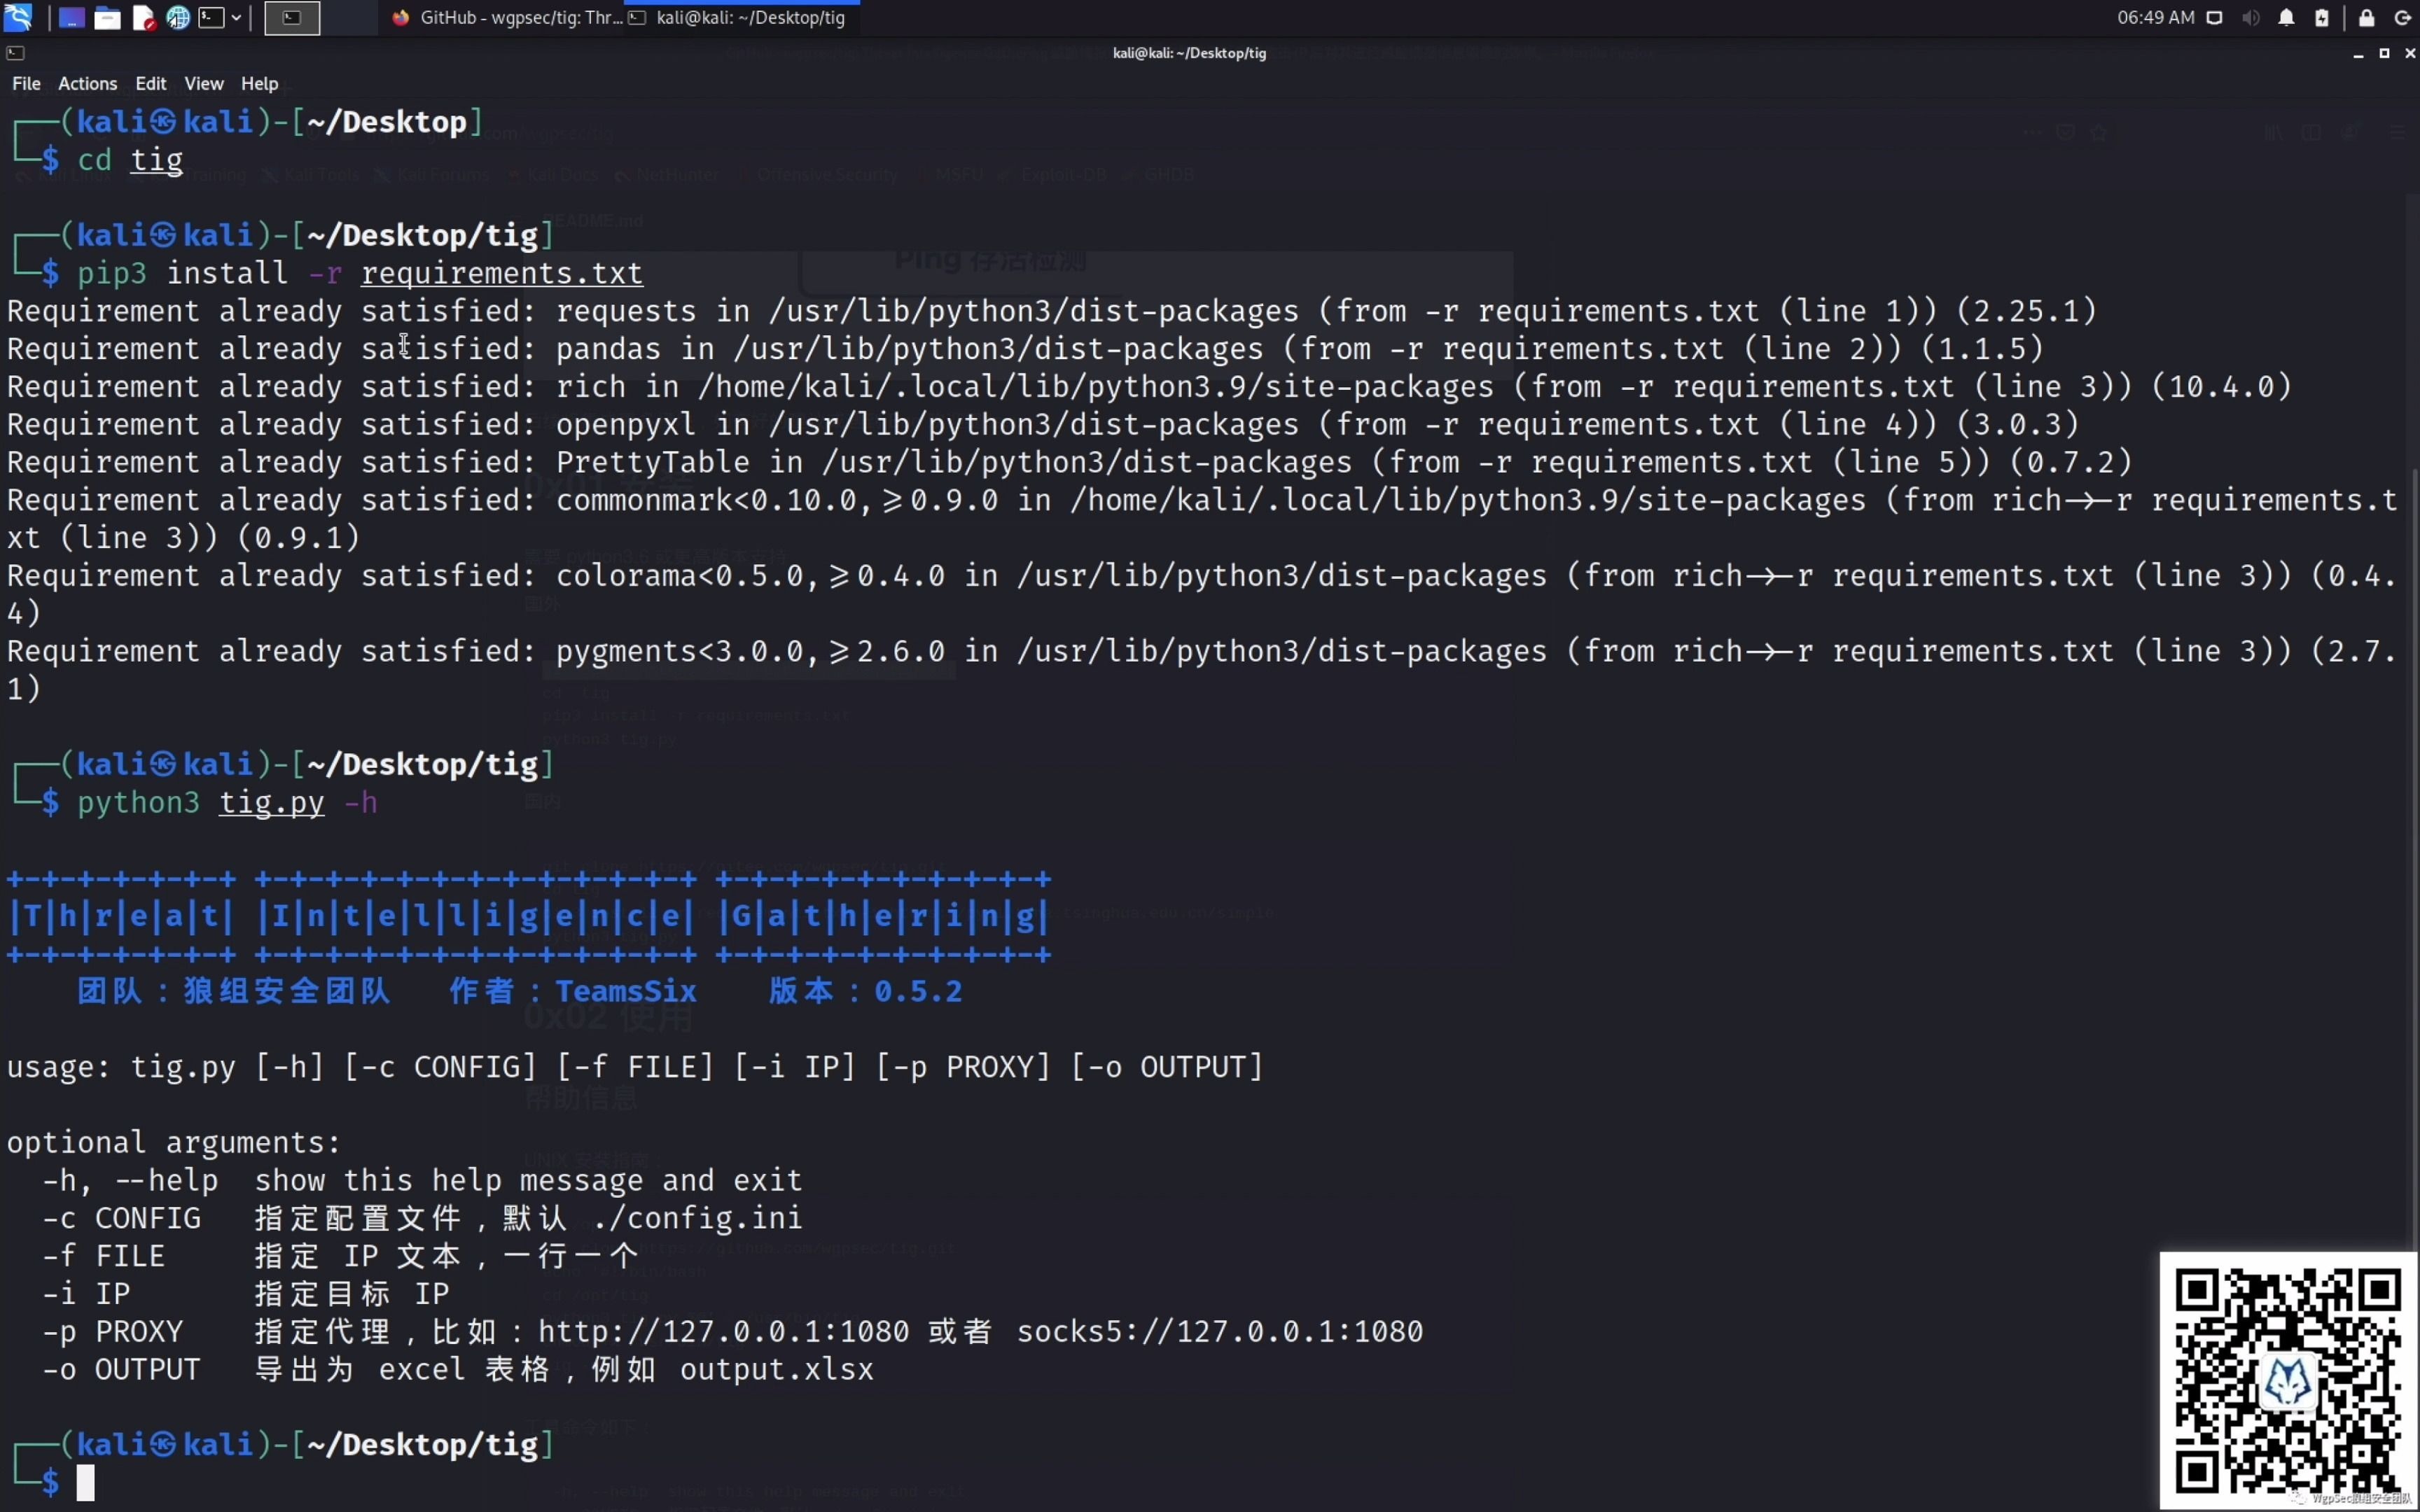2420x1512 pixels.
Task: Click the PrettyTable version (0.7.2) text
Action: pyautogui.click(x=2071, y=462)
